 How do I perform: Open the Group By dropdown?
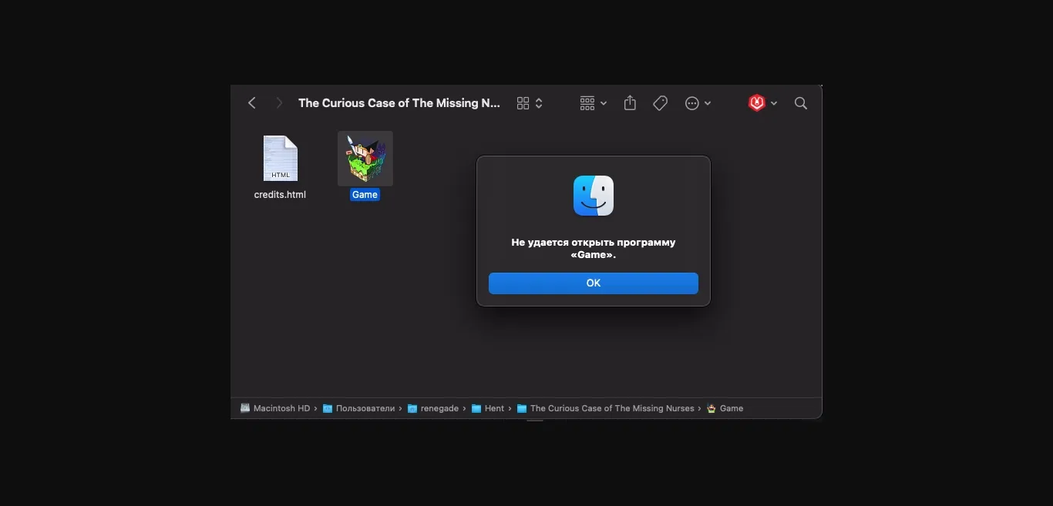(593, 103)
